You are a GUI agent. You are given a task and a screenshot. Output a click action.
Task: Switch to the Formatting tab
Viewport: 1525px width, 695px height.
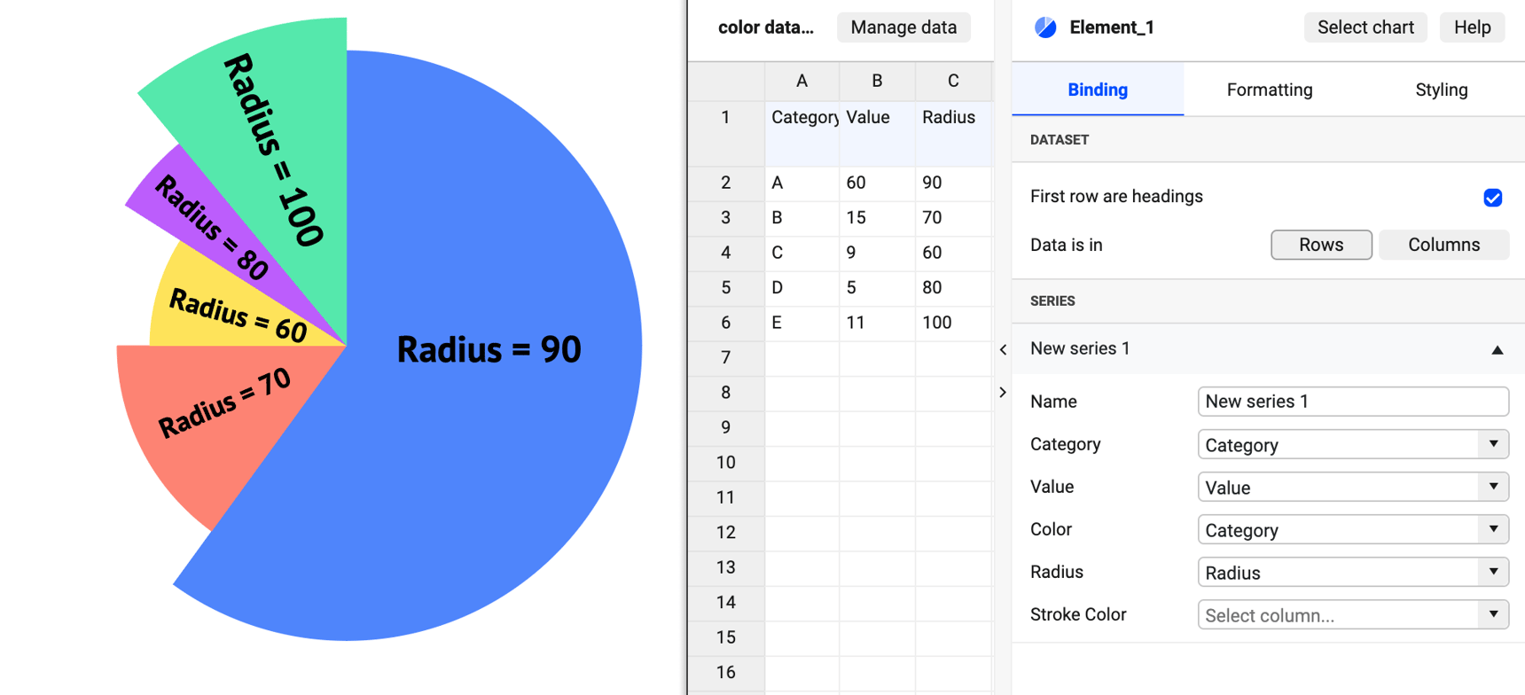click(1270, 90)
